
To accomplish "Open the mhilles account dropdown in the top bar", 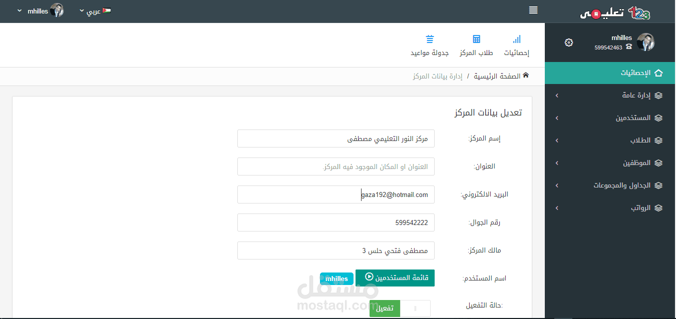I will coord(38,10).
